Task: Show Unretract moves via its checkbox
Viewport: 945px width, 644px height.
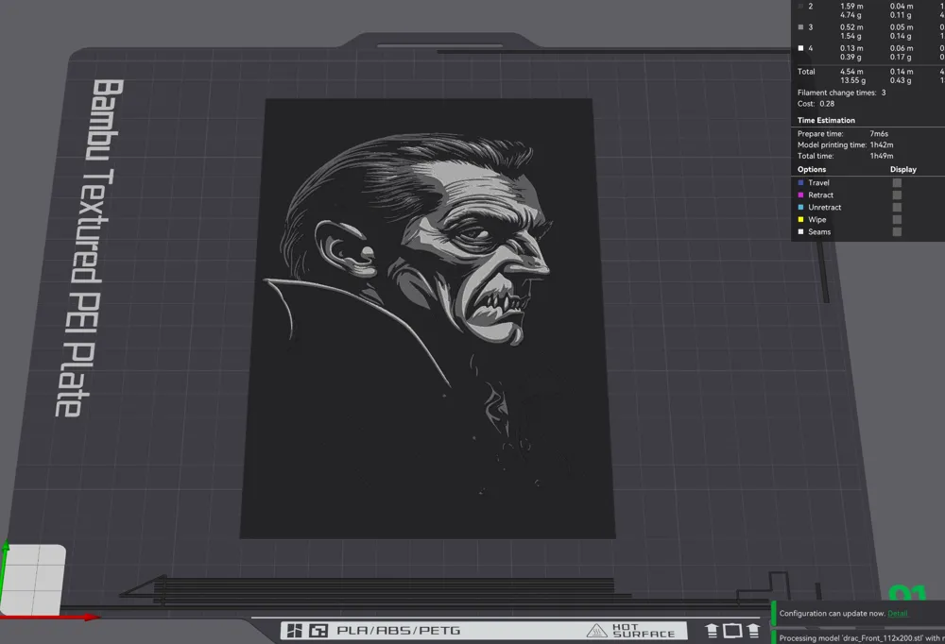Action: (x=897, y=207)
